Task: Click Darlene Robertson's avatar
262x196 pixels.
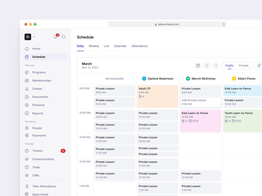Action: click(144, 78)
